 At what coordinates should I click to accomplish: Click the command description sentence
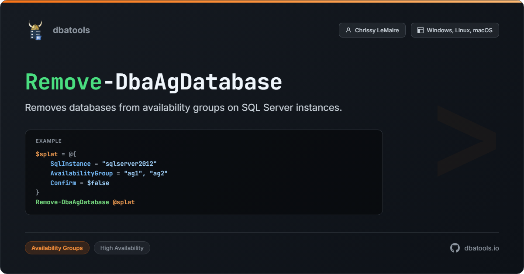click(183, 108)
